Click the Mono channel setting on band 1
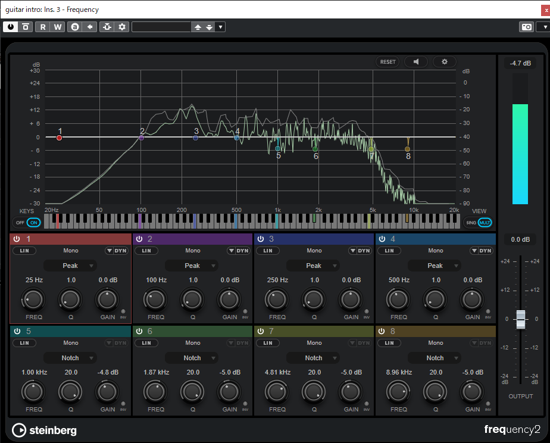This screenshot has width=550, height=443. coord(71,251)
